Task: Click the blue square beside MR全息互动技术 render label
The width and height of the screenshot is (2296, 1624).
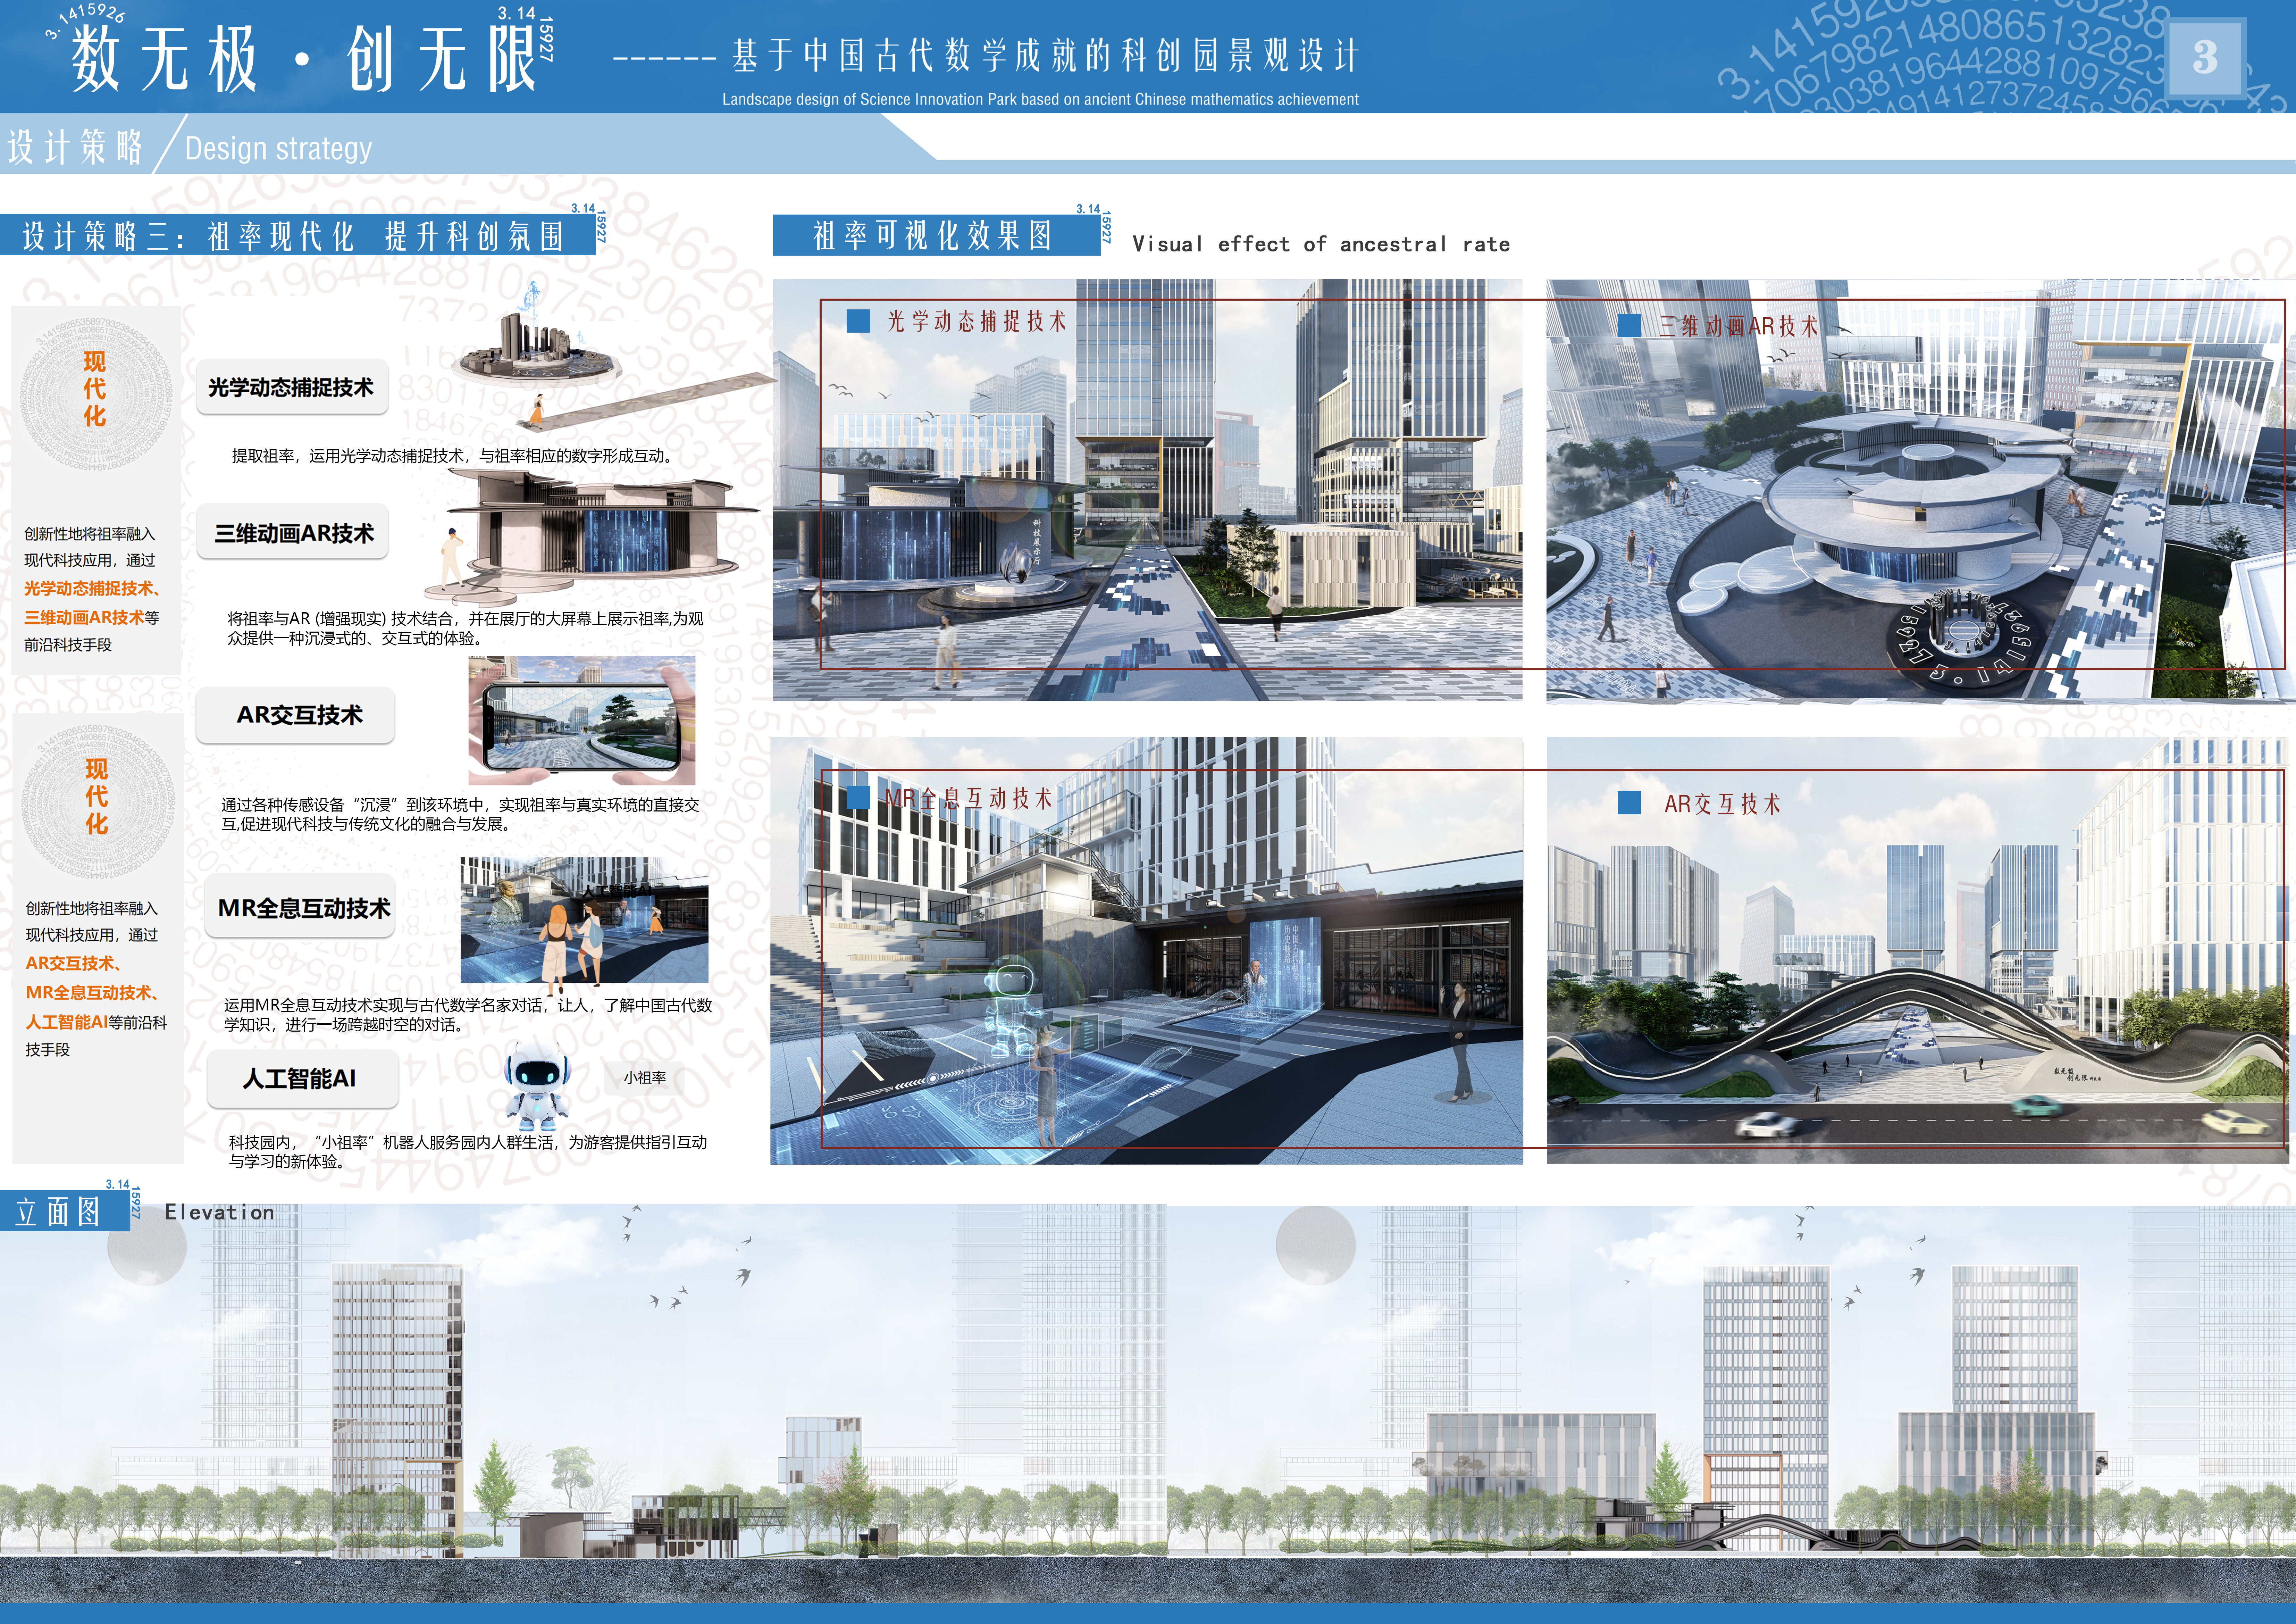Action: click(x=858, y=797)
